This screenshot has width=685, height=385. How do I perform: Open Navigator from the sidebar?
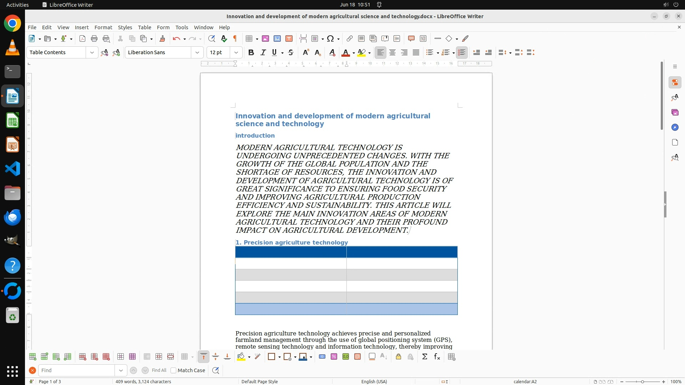tap(675, 127)
